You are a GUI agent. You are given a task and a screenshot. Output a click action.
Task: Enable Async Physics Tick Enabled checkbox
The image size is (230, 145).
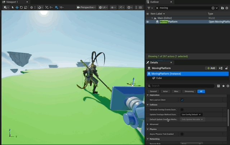pyautogui.click(x=182, y=134)
